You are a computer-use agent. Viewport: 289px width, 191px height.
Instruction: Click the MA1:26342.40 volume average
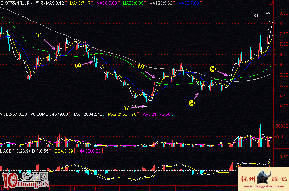click(88, 114)
